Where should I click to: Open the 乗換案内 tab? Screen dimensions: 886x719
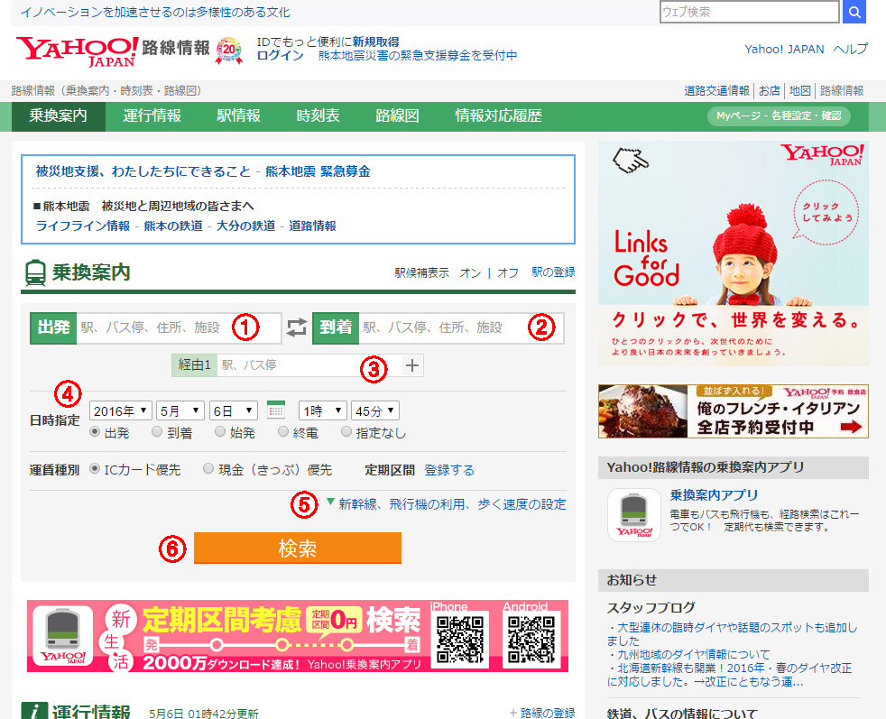[x=59, y=115]
